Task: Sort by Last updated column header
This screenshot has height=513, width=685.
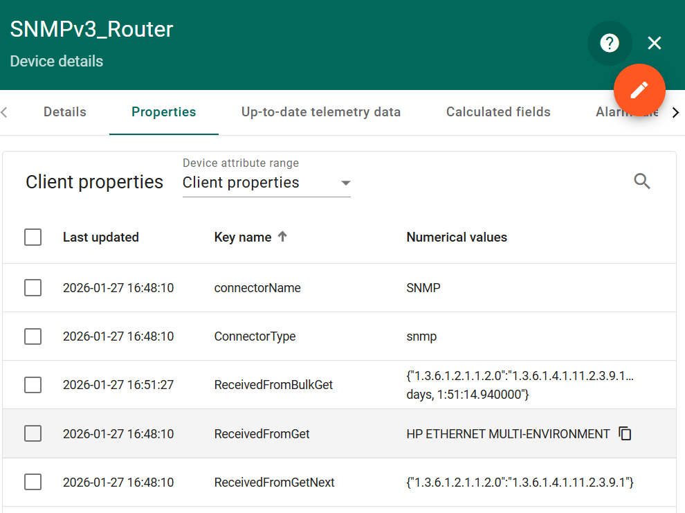Action: pos(101,237)
